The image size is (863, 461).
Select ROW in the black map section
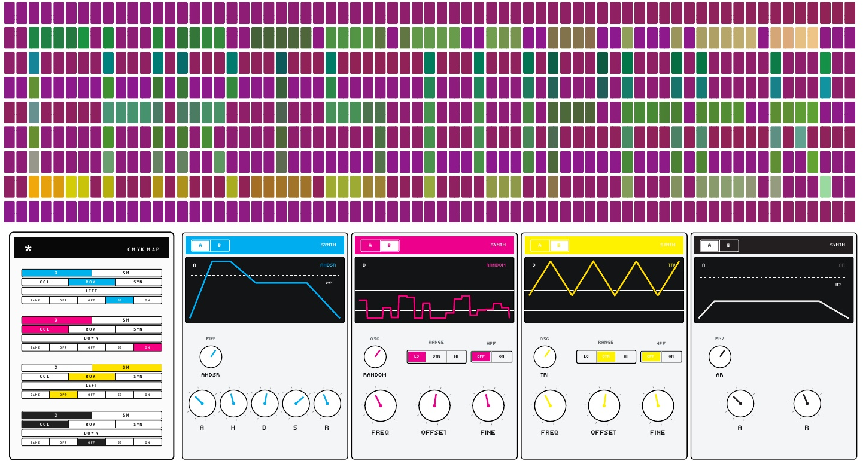(x=92, y=424)
